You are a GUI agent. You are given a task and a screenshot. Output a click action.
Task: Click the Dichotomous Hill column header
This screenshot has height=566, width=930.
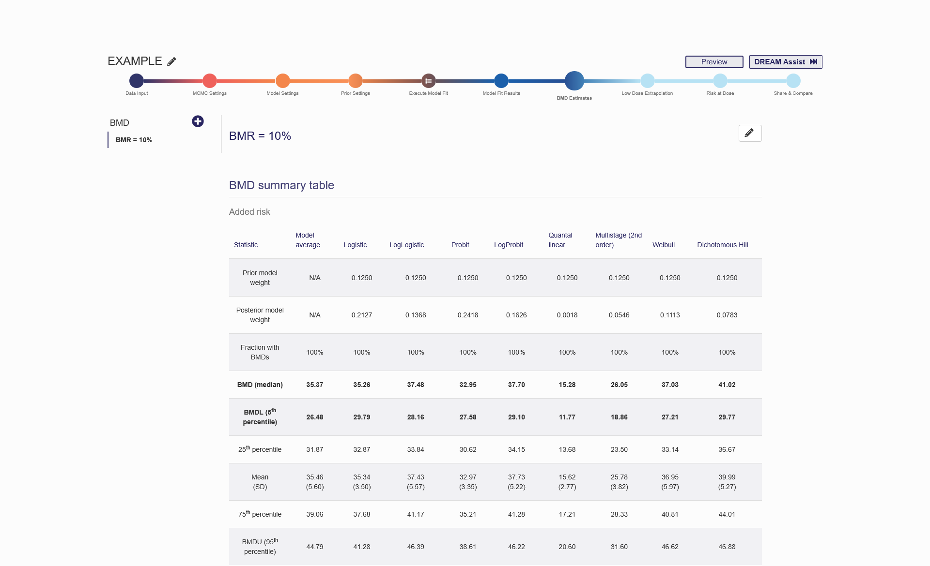click(x=722, y=245)
